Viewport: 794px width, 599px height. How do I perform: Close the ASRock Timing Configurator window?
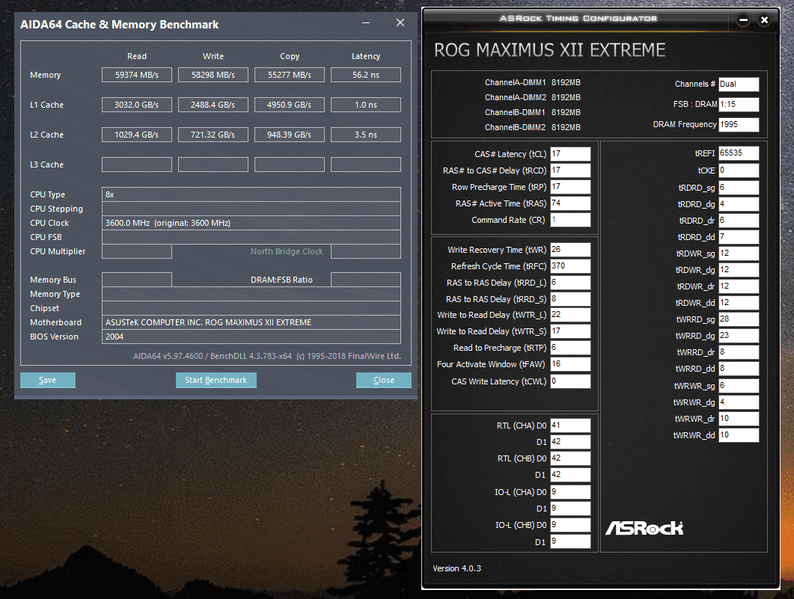pos(765,20)
